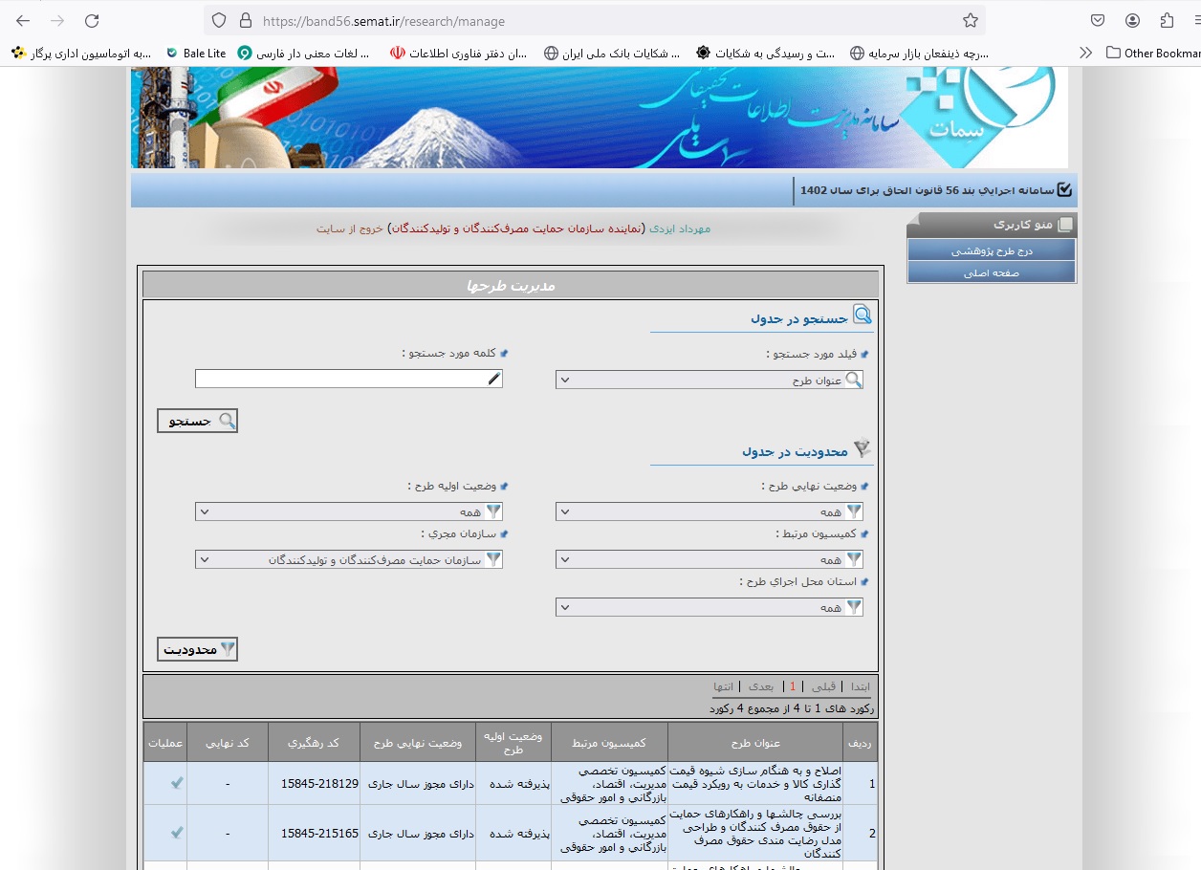Expand the استان محل اجرای طرح dropdown
1201x870 pixels.
709,607
